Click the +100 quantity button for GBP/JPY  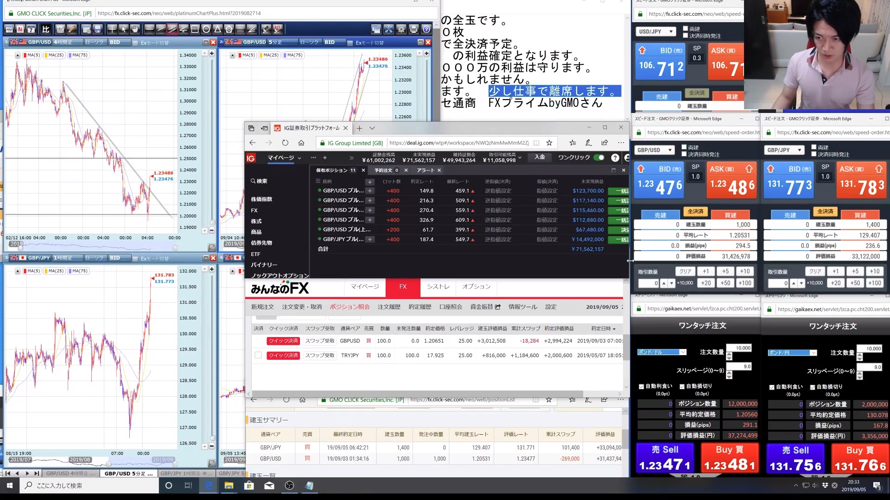875,283
